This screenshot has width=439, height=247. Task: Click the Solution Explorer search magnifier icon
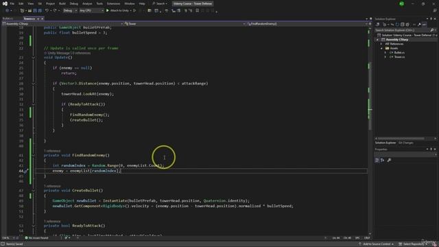432,30
